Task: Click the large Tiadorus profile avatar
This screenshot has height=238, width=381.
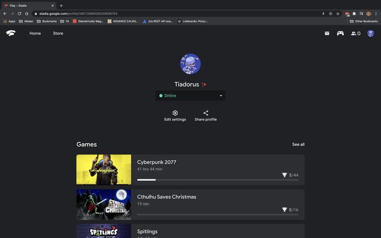Action: pyautogui.click(x=190, y=64)
